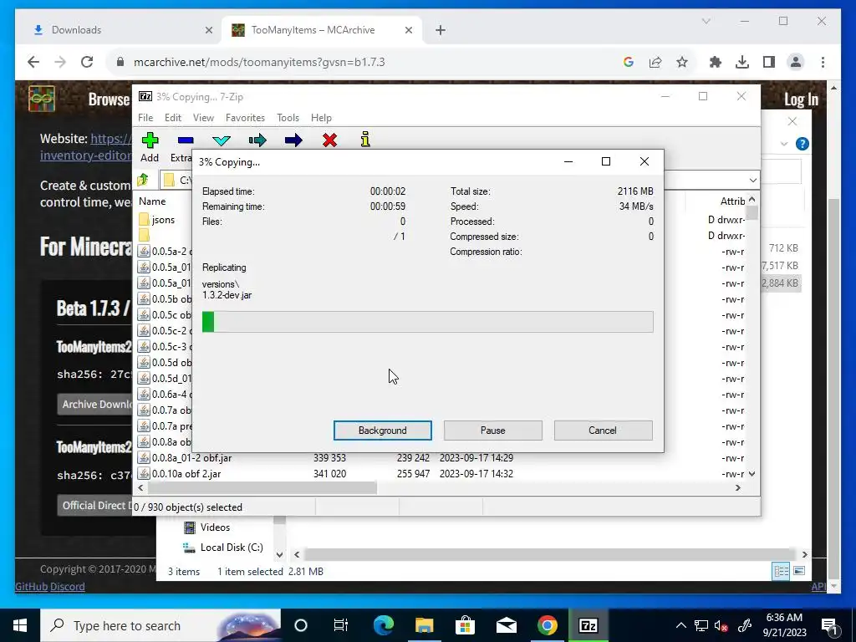Switch Explorer to large icons view
The height and width of the screenshot is (642, 856).
(798, 571)
